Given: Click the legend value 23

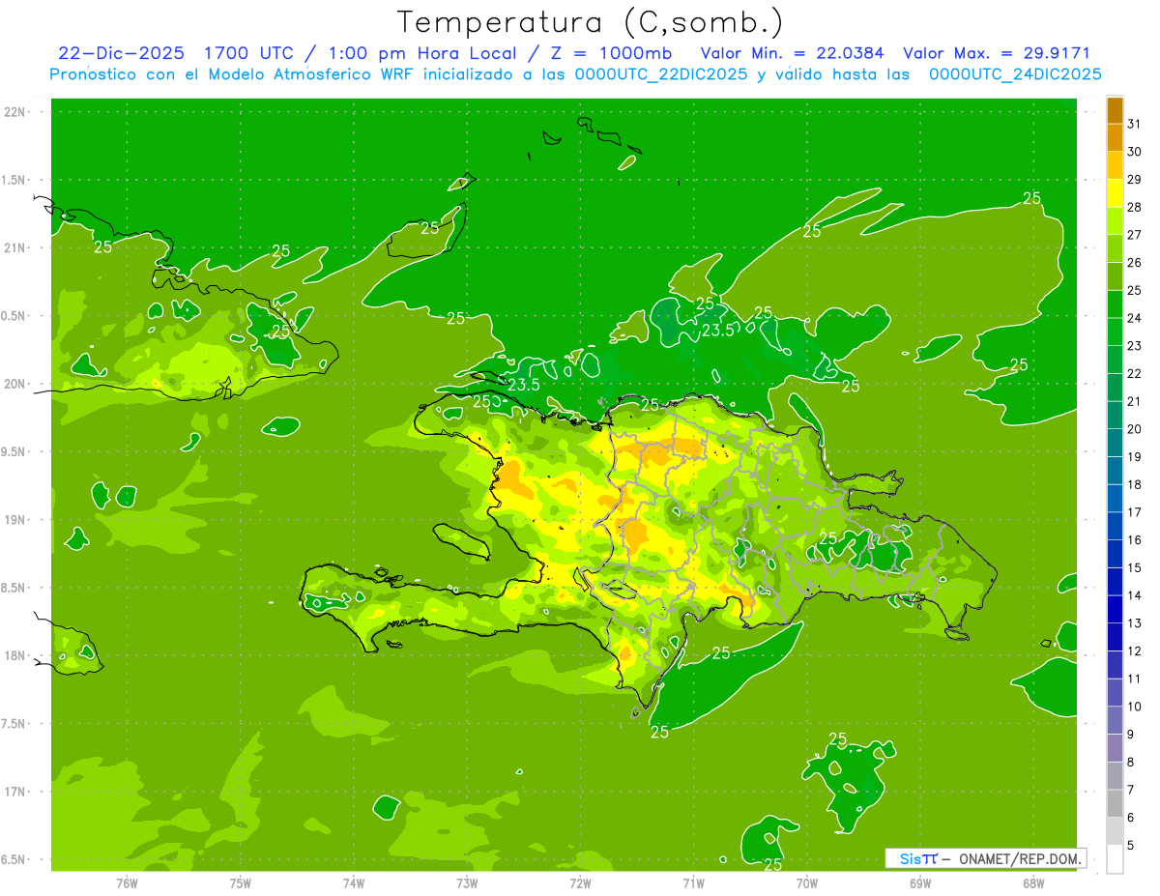Looking at the screenshot, I should point(1135,345).
